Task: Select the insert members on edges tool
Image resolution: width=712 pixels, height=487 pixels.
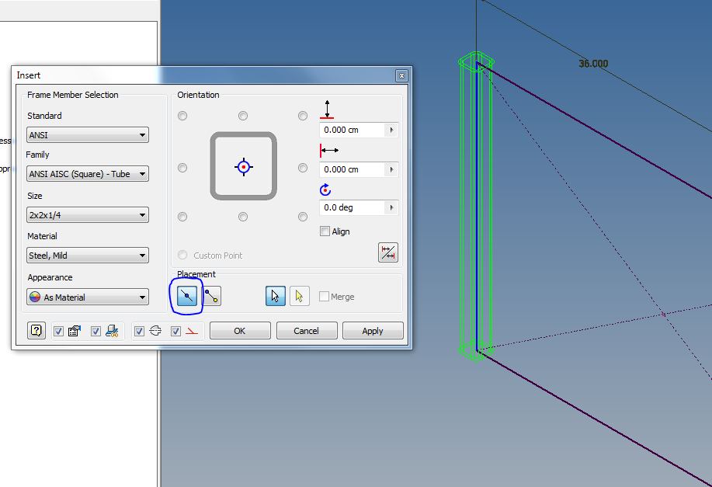Action: point(186,296)
